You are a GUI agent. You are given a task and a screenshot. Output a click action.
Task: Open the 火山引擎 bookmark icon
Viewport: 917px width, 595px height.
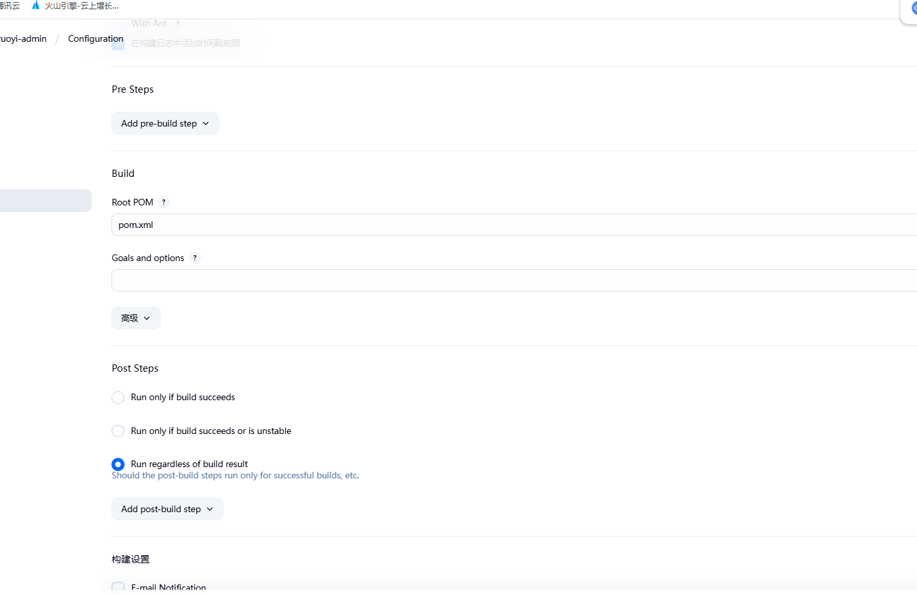[x=36, y=5]
